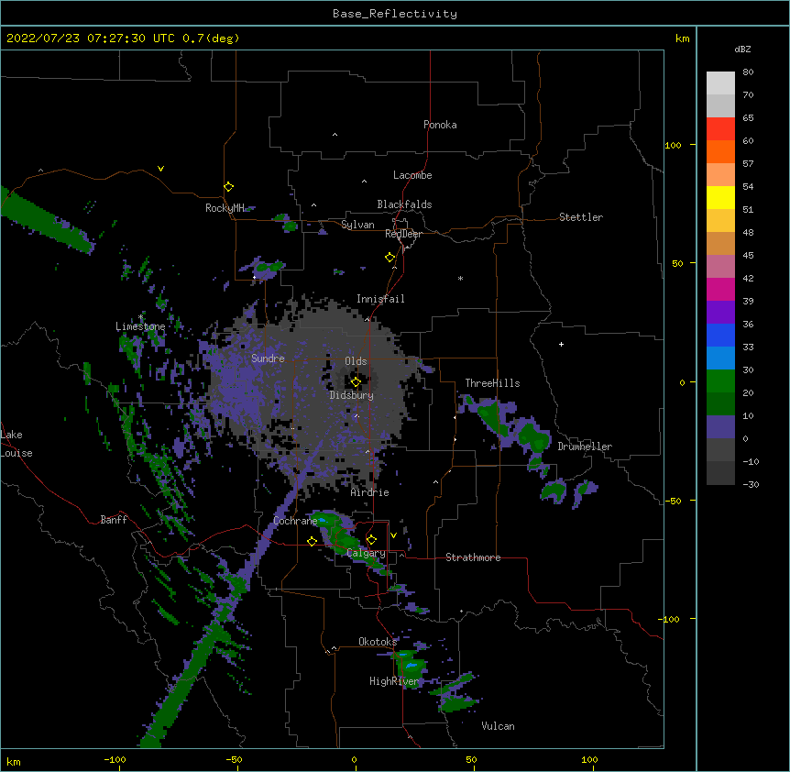Image resolution: width=790 pixels, height=772 pixels.
Task: Click the white plus marker east of ThreeHills
Action: [561, 344]
